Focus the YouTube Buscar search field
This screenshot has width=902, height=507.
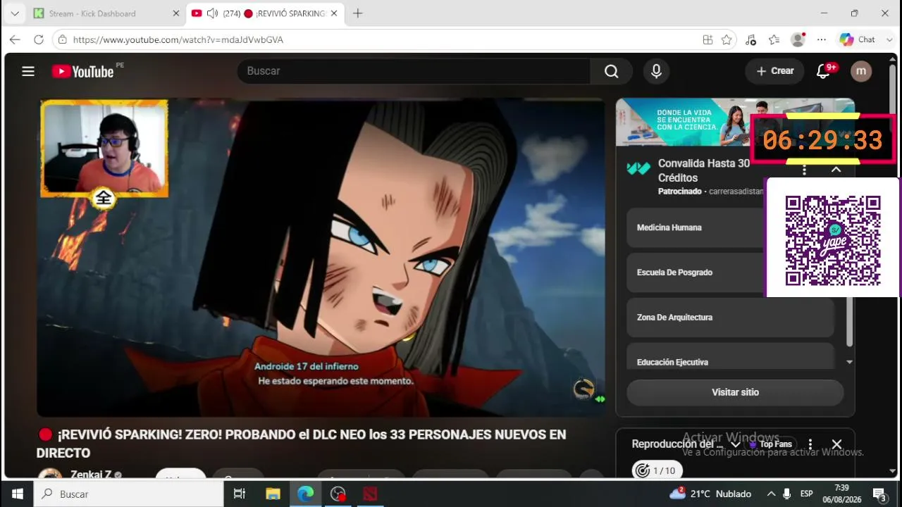coord(414,71)
